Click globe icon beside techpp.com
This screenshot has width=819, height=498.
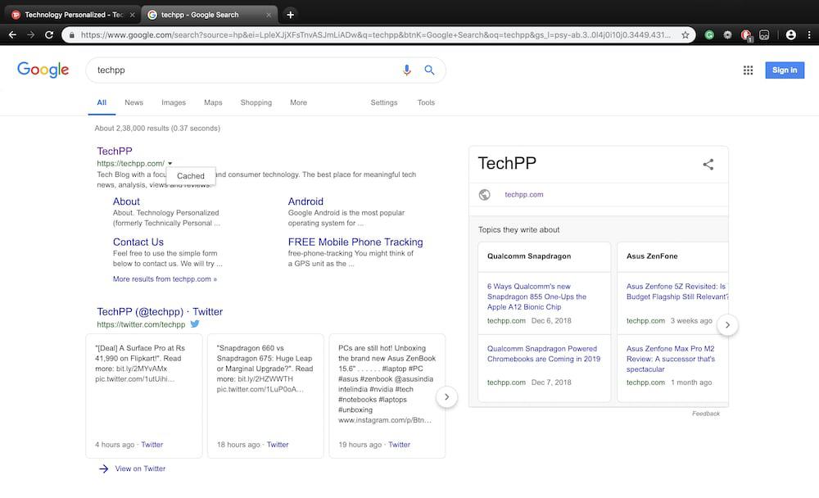click(x=485, y=194)
